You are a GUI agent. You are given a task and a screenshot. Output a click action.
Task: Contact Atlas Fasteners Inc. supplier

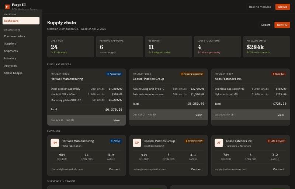click(x=278, y=169)
